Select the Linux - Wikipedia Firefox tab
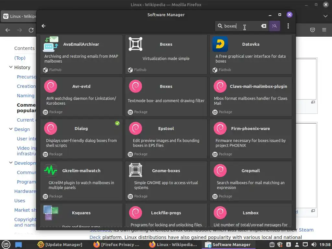Image resolution: width=332 pixels, height=249 pixels. (19, 16)
